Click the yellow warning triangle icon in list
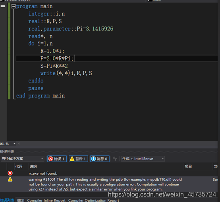The width and height of the screenshot is (220, 202). pos(10,179)
